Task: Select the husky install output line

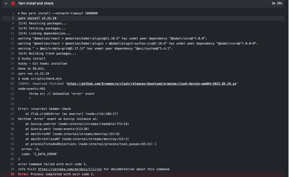Action: click(42, 63)
